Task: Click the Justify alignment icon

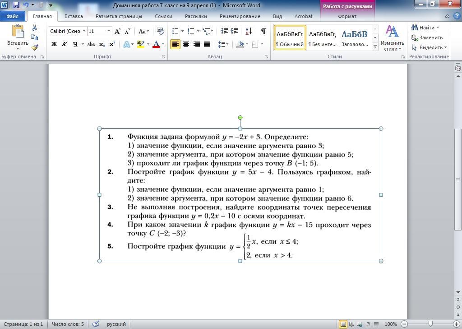Action: pos(207,44)
